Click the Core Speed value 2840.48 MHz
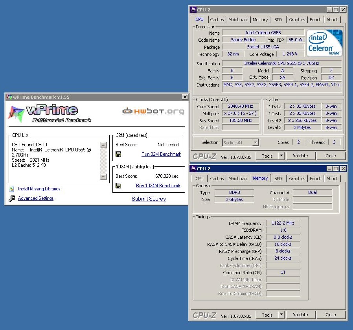Viewport: 353px width, 330px height. (241, 106)
